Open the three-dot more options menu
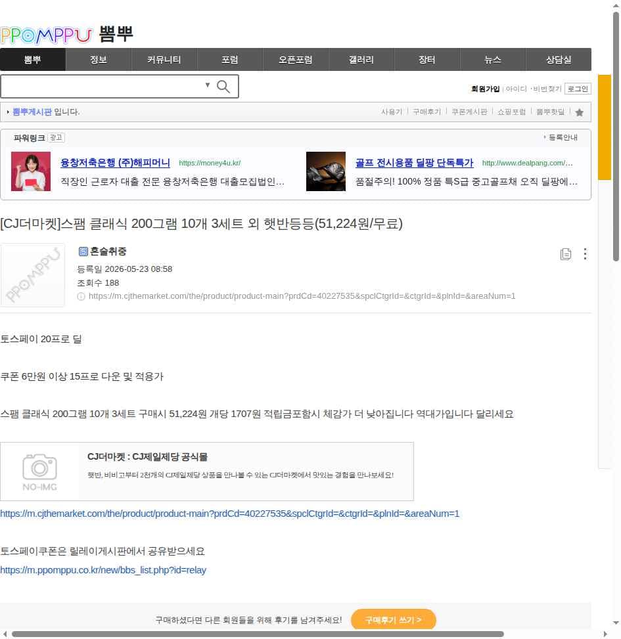 [585, 254]
